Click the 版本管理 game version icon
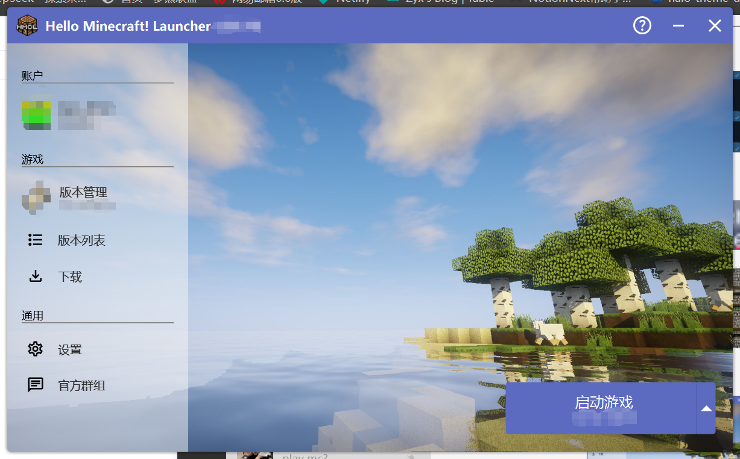 36,198
